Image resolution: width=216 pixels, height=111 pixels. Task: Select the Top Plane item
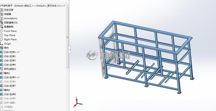[9, 35]
